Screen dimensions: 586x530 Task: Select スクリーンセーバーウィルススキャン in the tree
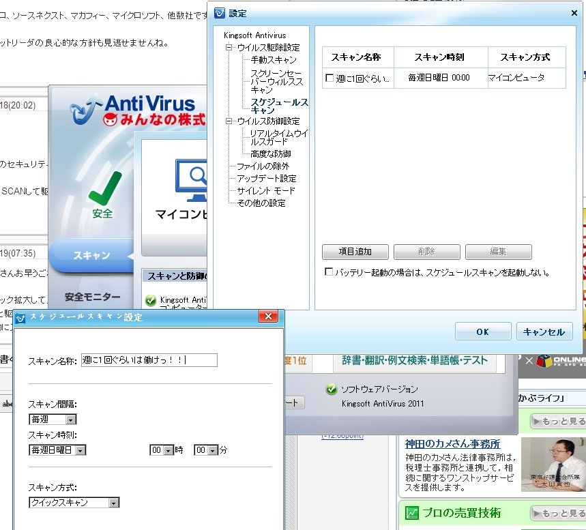click(277, 81)
